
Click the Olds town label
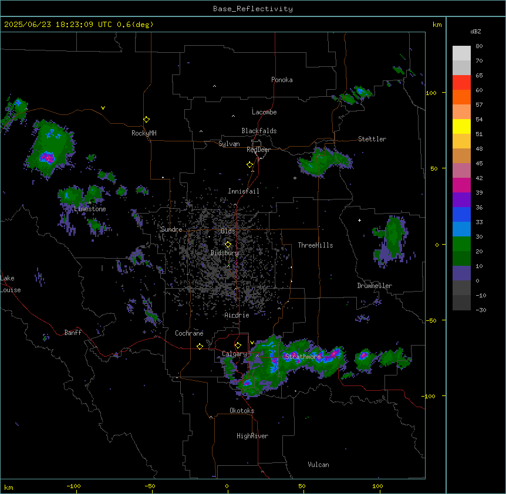coord(228,231)
